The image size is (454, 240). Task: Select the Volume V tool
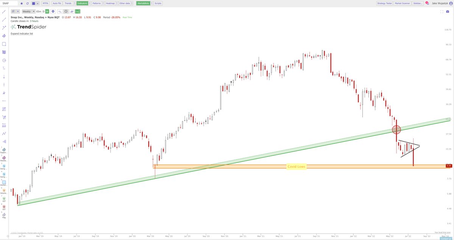tap(4, 190)
